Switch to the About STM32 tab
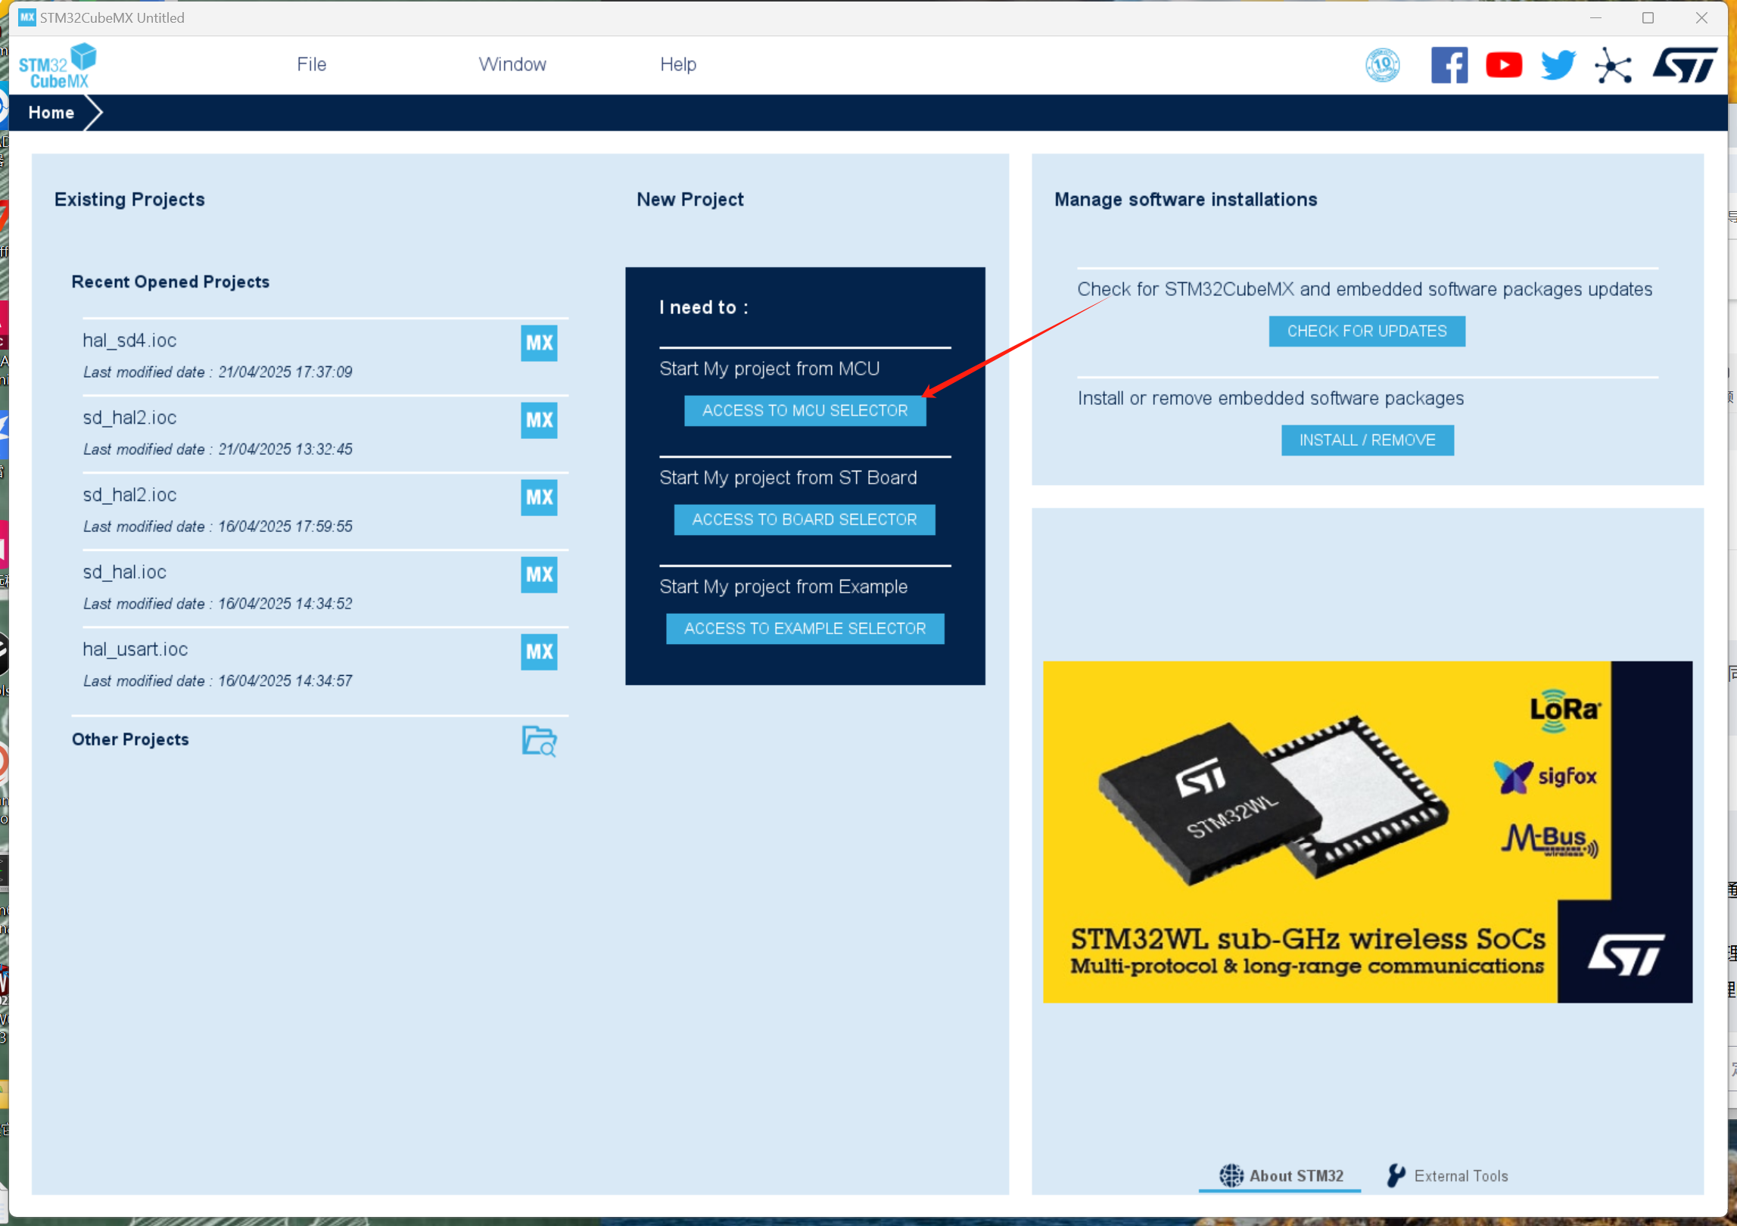 [1281, 1175]
